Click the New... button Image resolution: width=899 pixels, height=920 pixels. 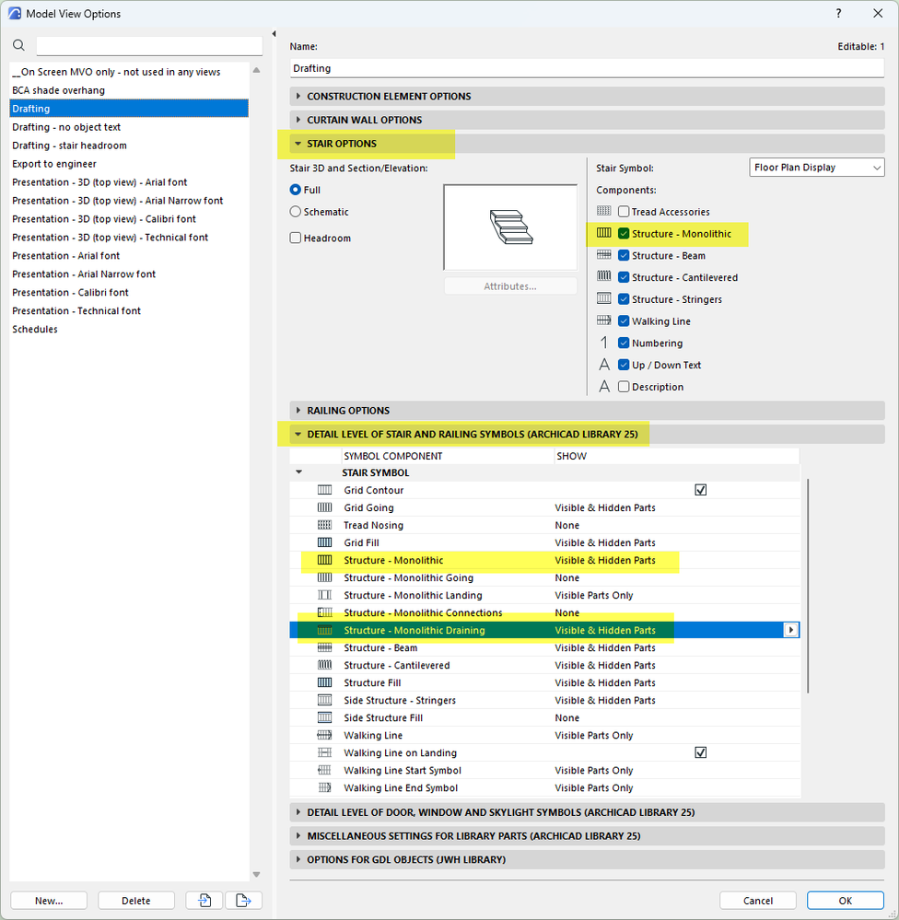click(x=49, y=900)
